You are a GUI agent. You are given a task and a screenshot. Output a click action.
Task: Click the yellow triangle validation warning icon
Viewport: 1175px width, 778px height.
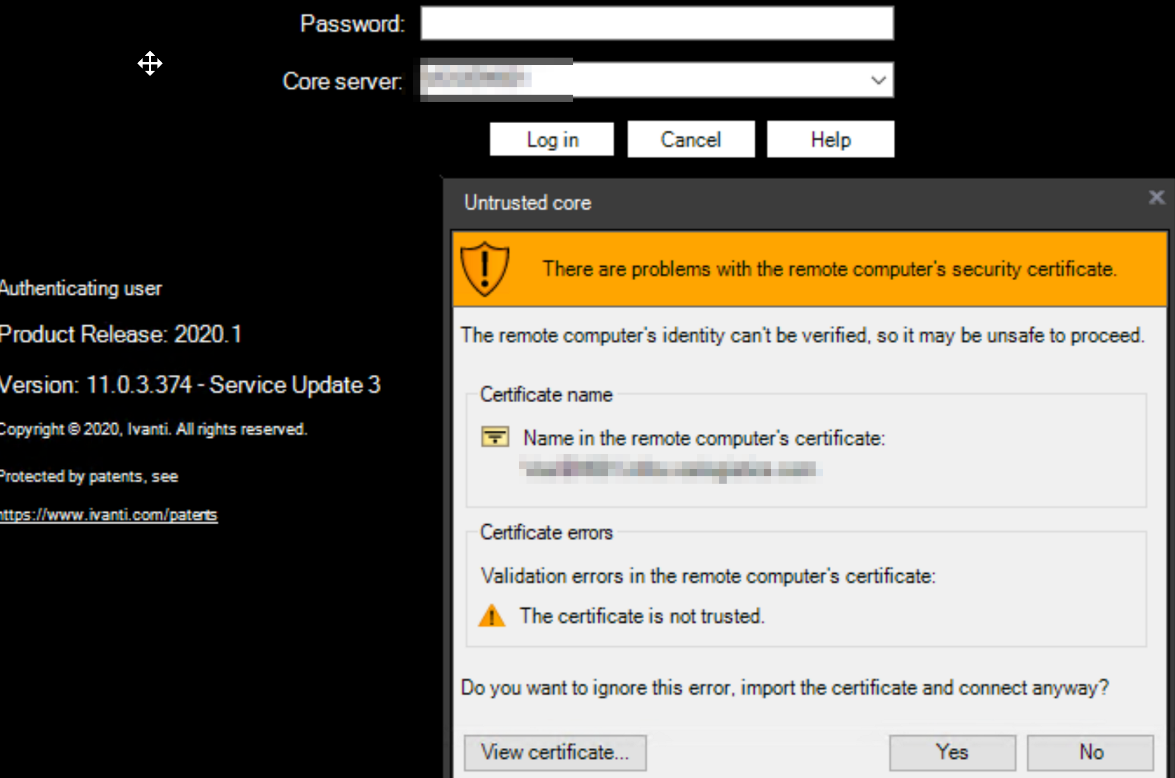(x=492, y=616)
